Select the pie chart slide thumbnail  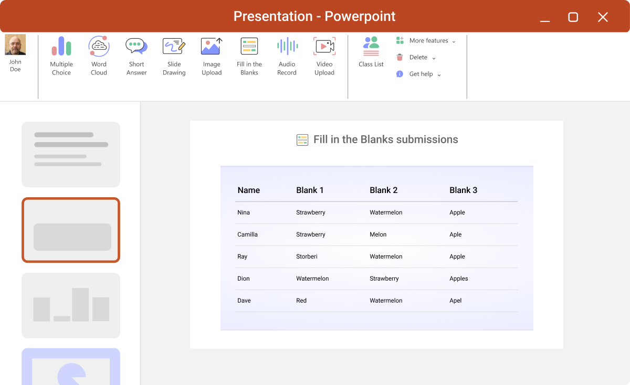point(71,366)
